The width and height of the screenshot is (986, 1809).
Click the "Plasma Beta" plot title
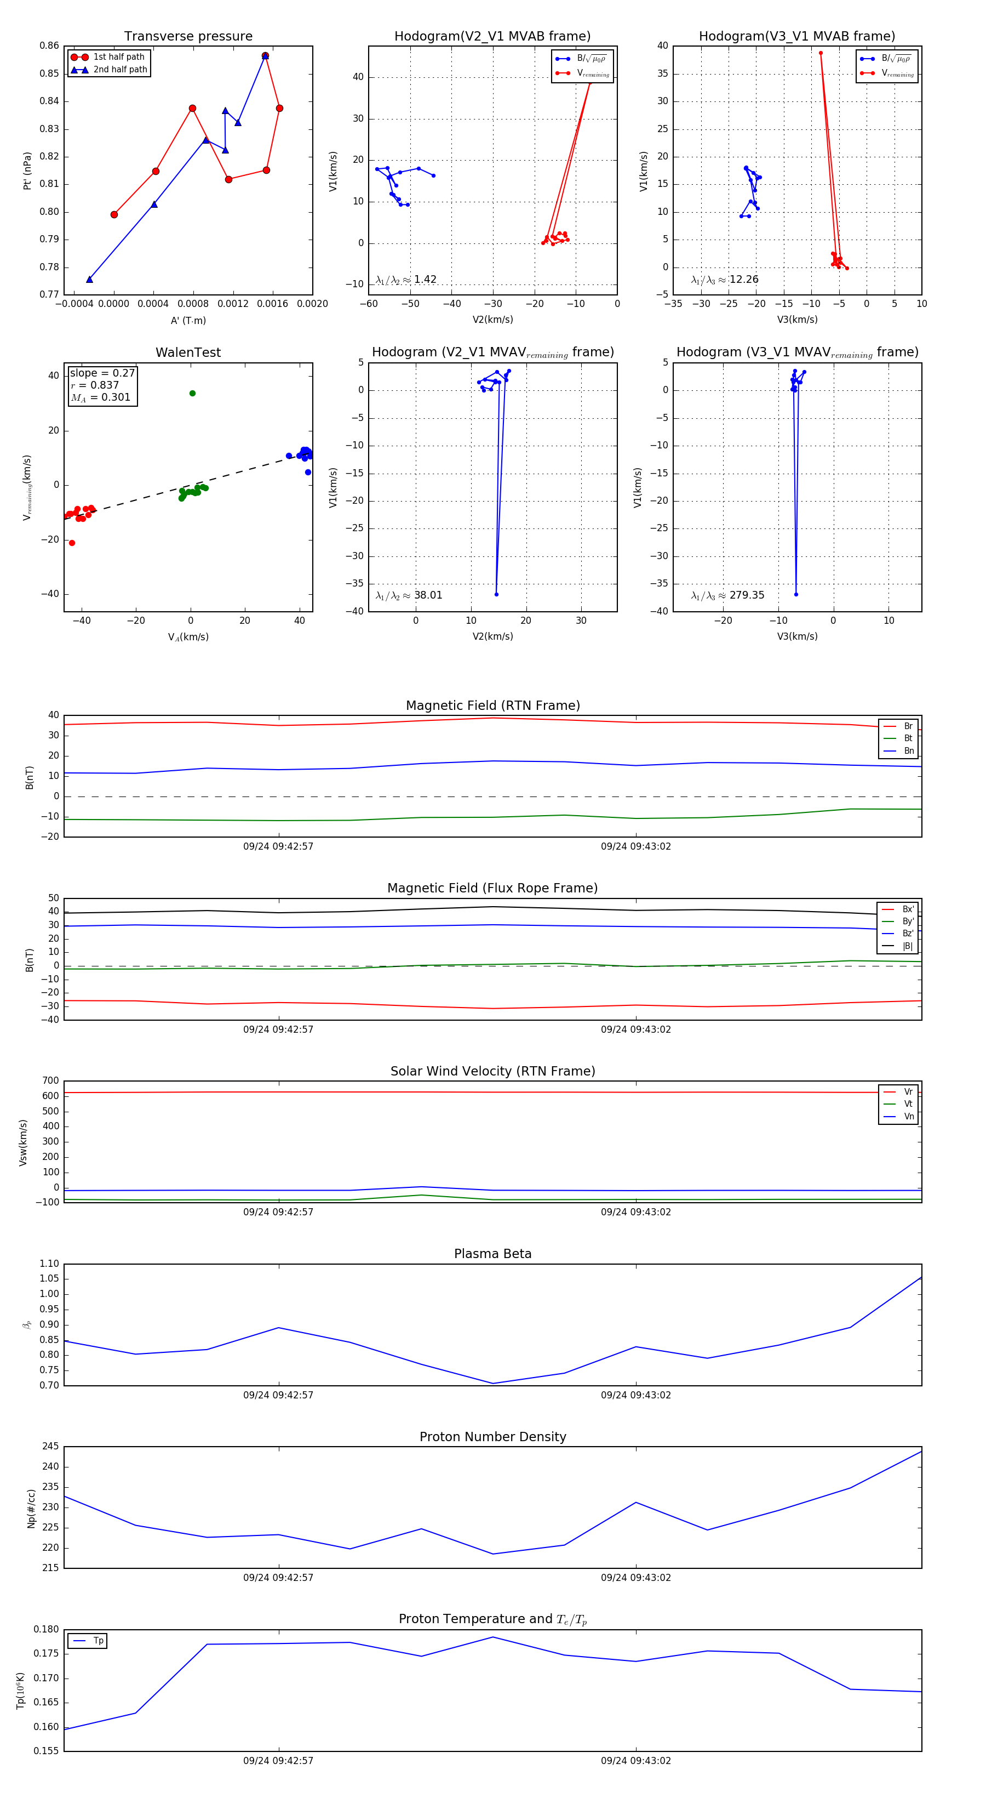[x=492, y=1254]
